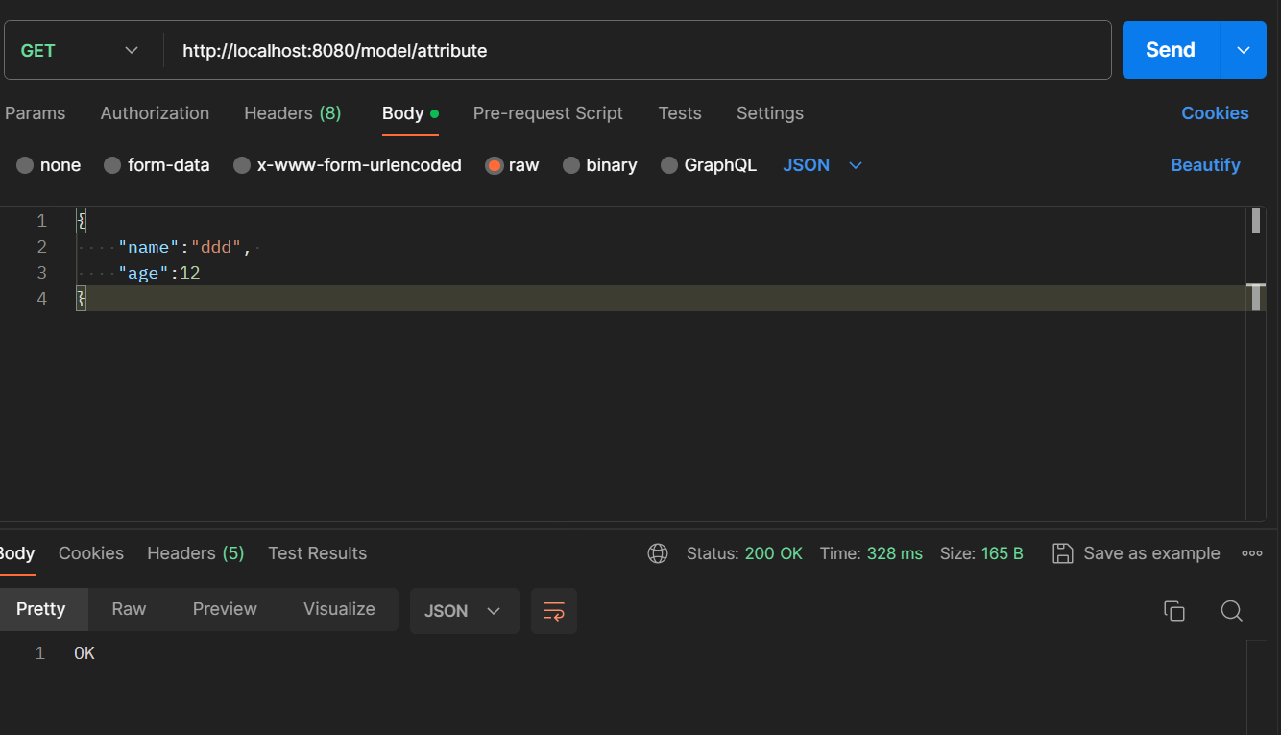Click the response search magnifier icon

click(x=1232, y=611)
